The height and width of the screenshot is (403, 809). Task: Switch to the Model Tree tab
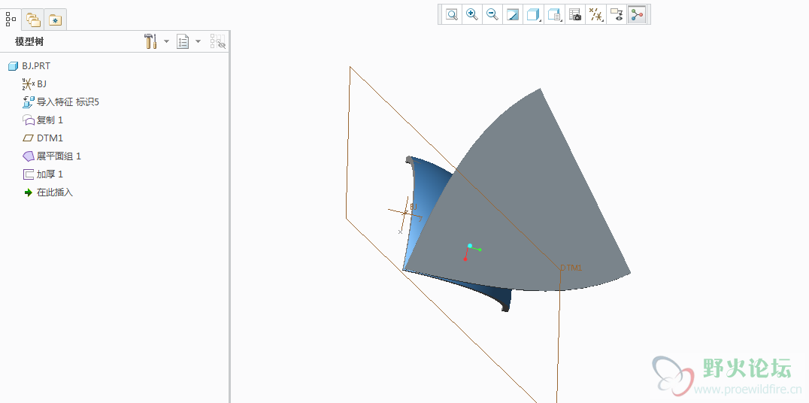[x=11, y=20]
